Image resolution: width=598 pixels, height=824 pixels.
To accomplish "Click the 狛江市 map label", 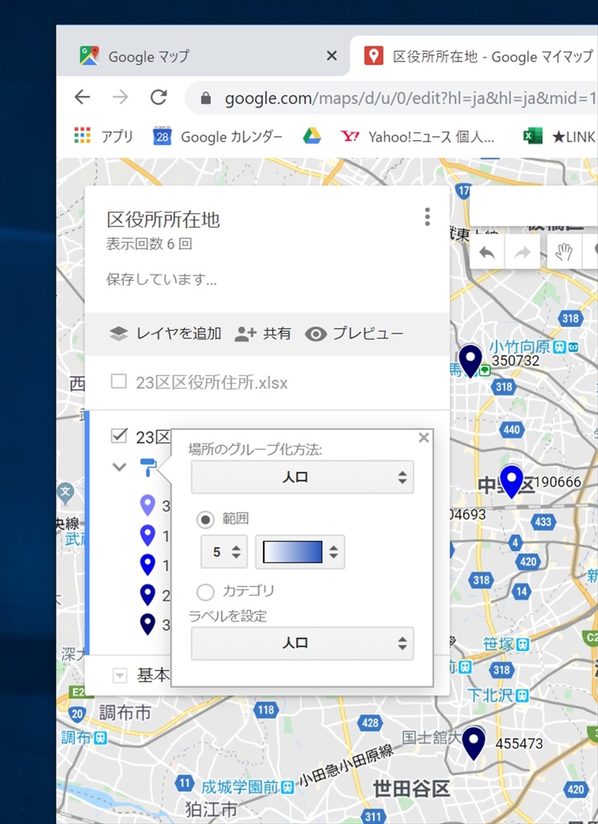I will pos(211,810).
